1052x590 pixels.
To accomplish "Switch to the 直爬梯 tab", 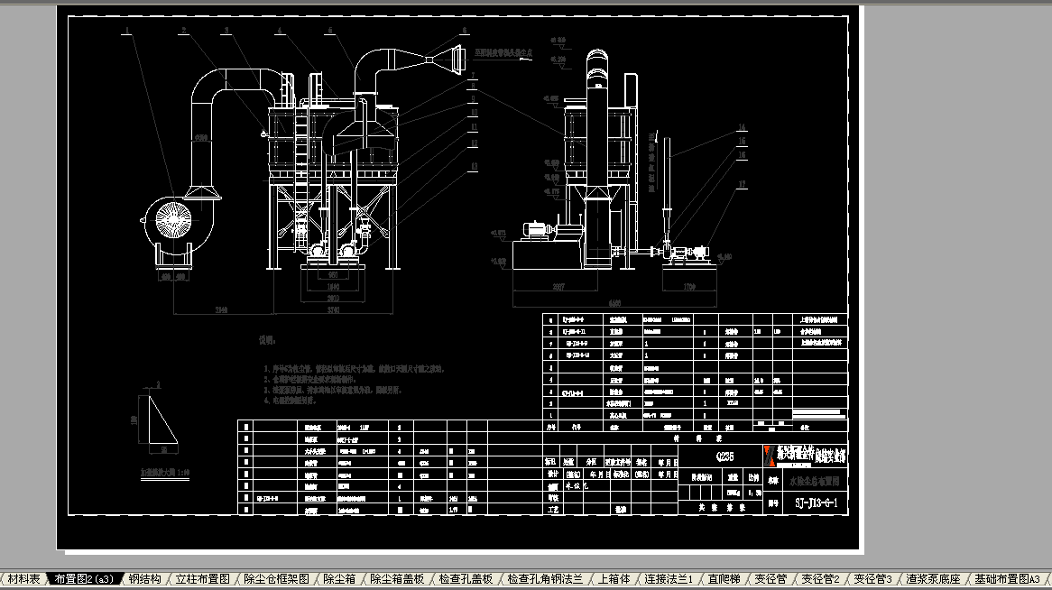I will [724, 578].
